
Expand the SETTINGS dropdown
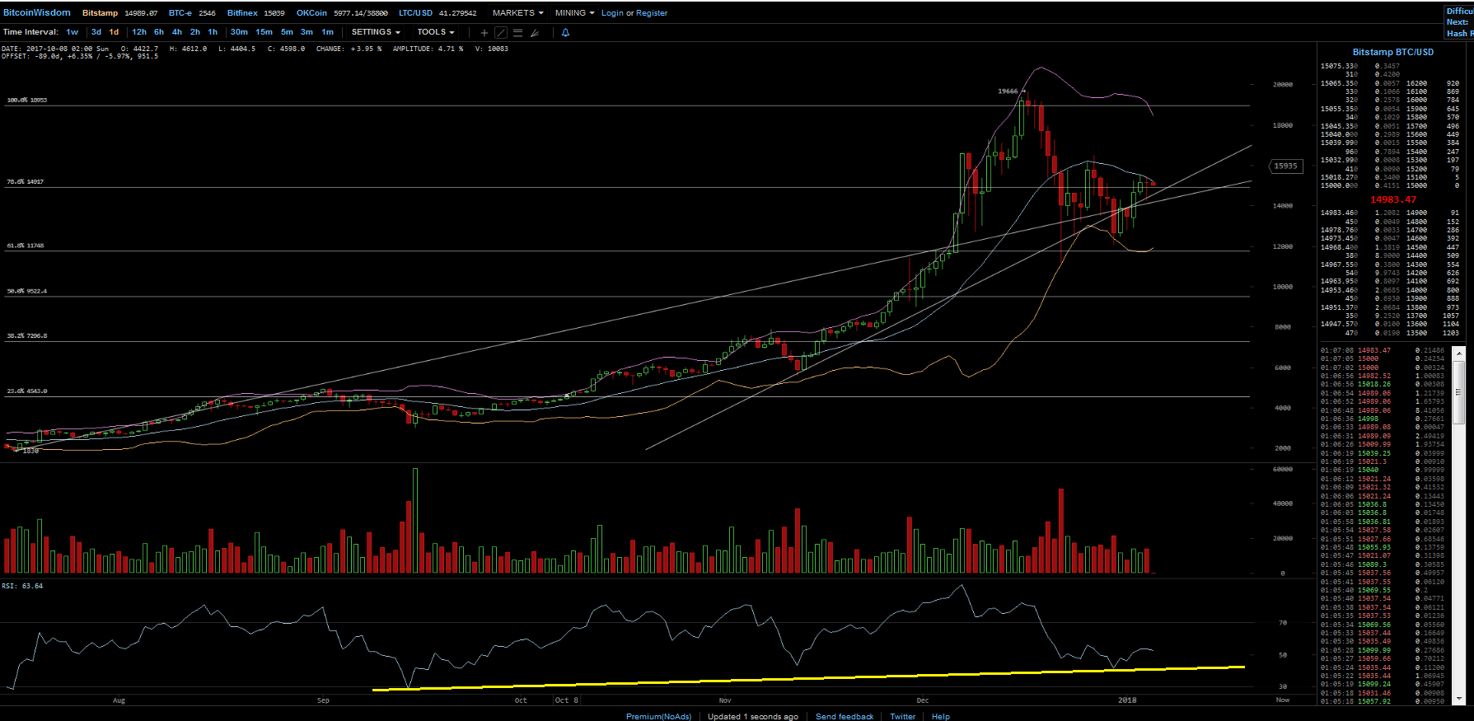tap(376, 32)
